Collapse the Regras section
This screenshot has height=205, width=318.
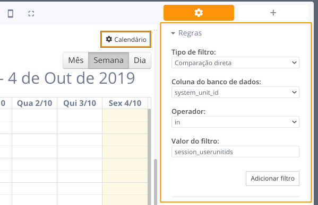[173, 33]
